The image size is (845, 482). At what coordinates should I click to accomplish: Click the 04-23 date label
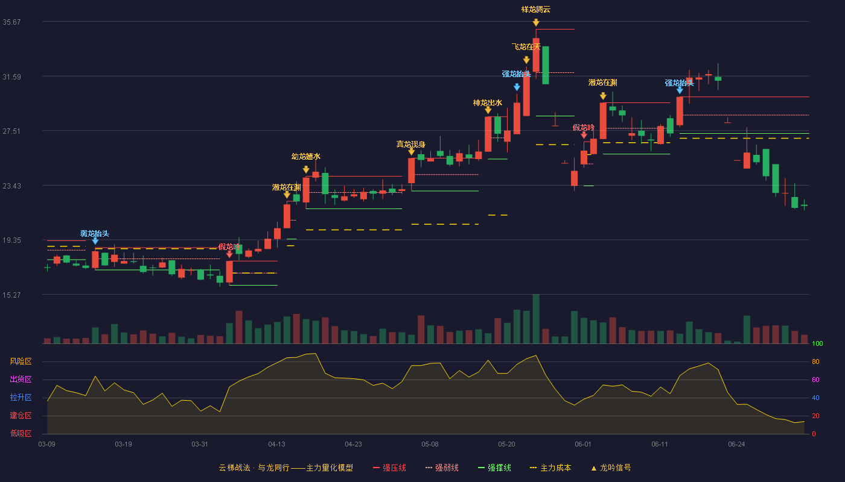(x=353, y=444)
